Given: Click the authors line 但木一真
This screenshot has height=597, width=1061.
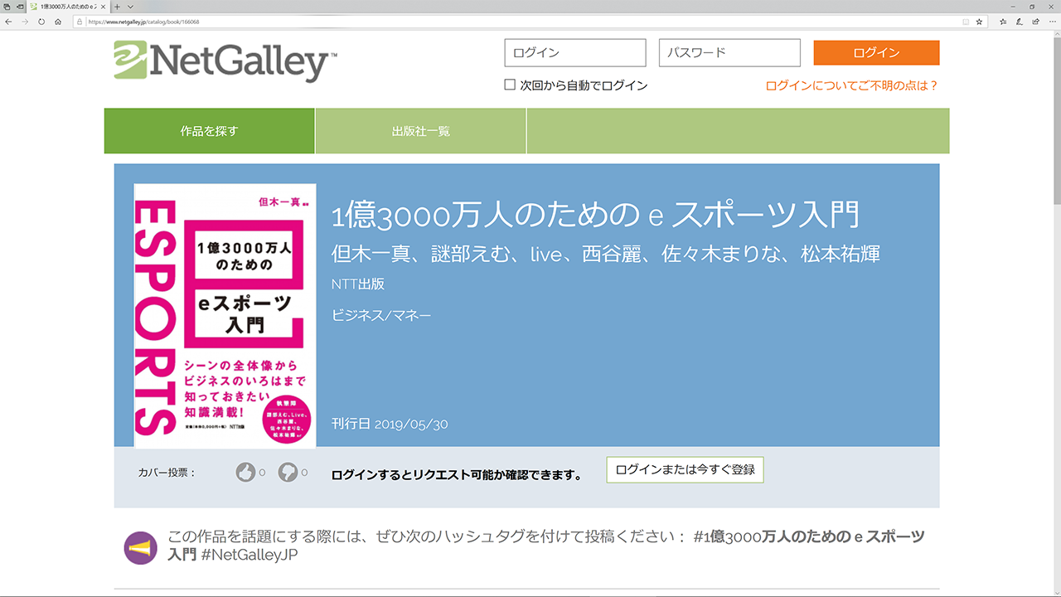Looking at the screenshot, I should click(x=606, y=254).
